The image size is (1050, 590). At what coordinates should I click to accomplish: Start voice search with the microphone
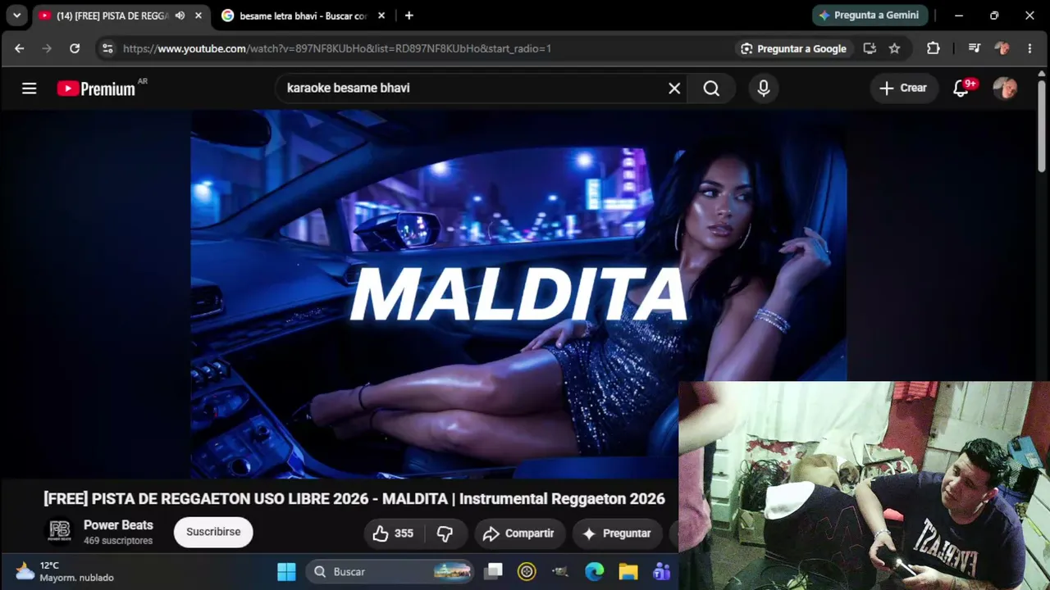pyautogui.click(x=764, y=88)
